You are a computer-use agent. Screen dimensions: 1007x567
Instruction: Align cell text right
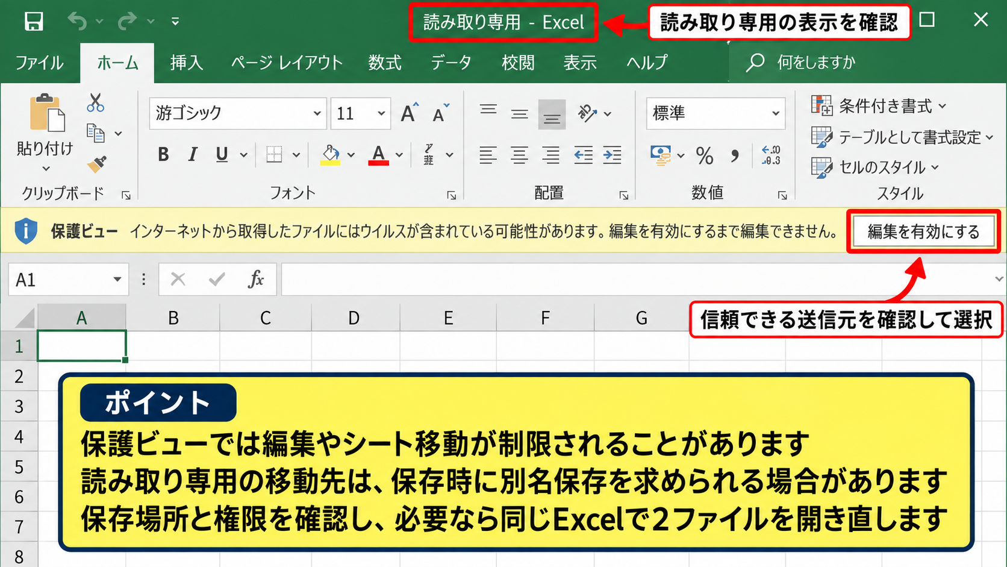[x=550, y=155]
